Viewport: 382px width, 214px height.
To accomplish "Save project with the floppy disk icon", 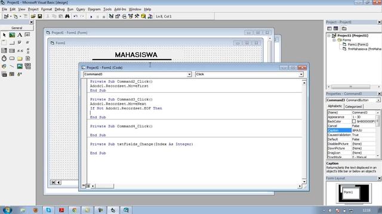I will coord(40,16).
